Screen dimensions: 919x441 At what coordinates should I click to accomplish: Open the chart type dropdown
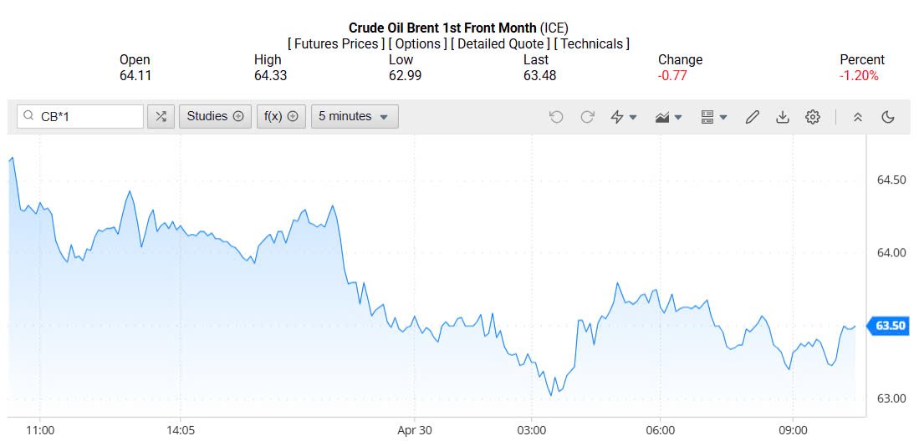point(668,117)
